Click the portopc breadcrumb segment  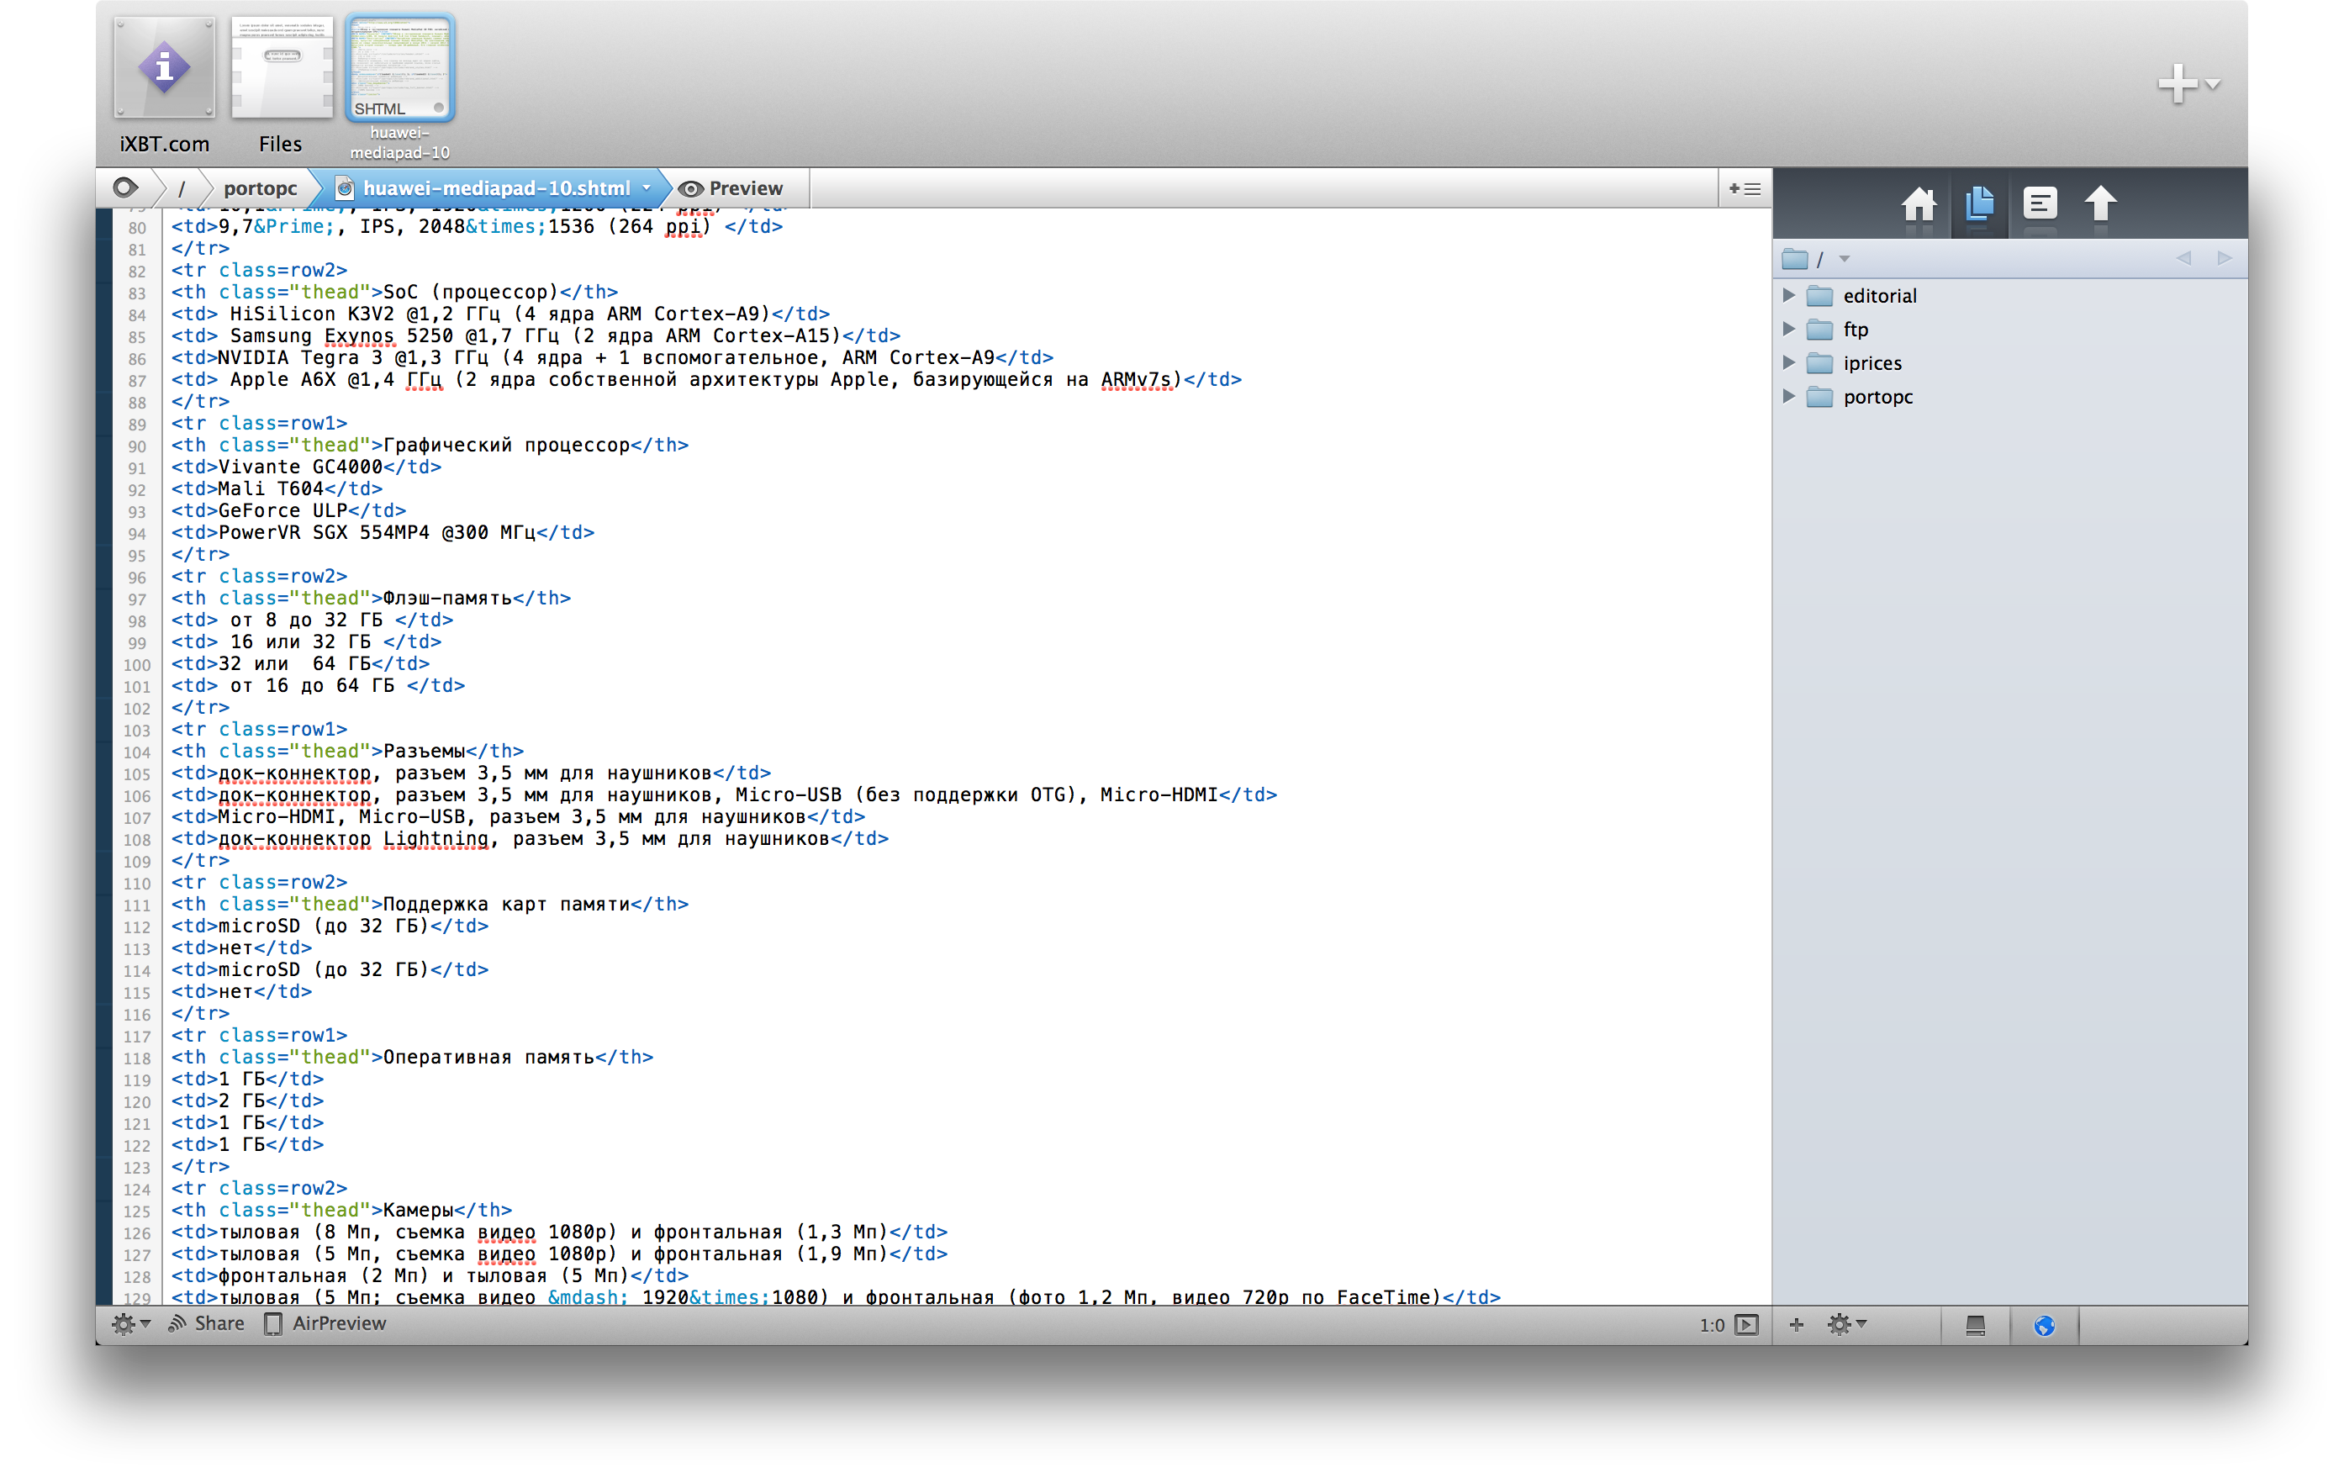tap(260, 188)
